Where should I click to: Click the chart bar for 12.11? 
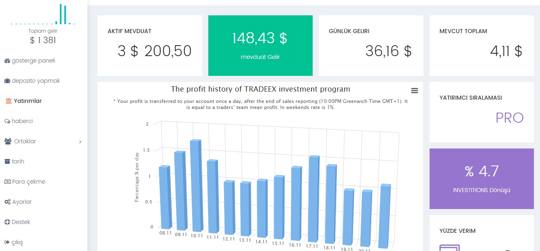pyautogui.click(x=229, y=208)
